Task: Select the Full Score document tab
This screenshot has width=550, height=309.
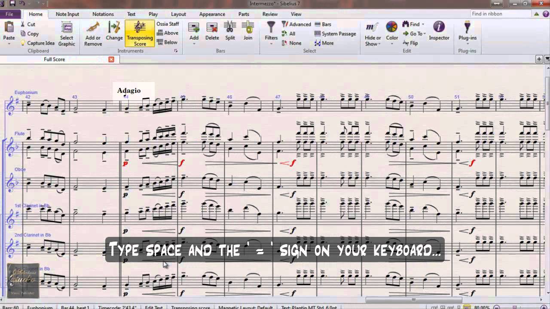Action: point(54,59)
